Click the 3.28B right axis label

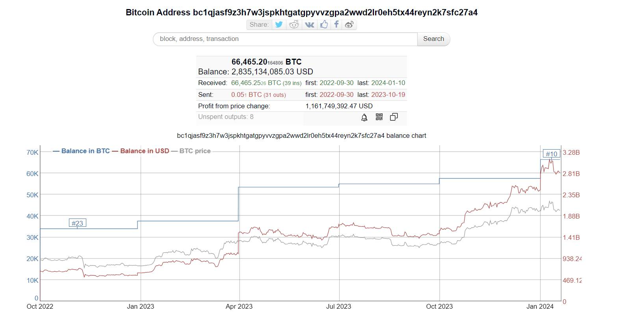click(571, 152)
